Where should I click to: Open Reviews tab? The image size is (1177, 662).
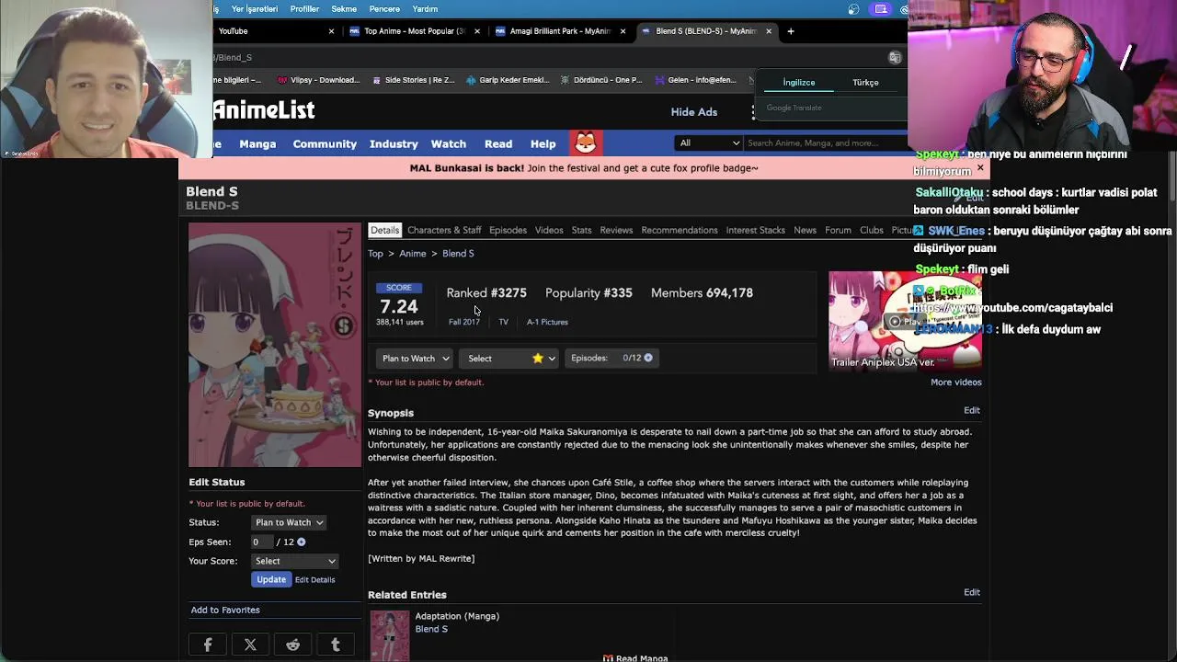pos(616,230)
